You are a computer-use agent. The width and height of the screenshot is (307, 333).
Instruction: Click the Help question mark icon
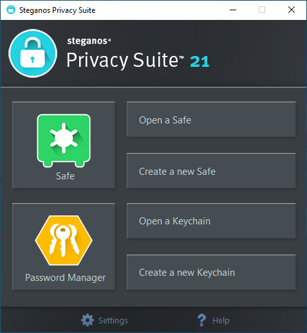point(201,320)
